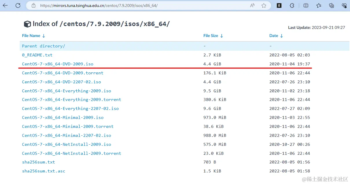Add page to favorites star icon

click(x=264, y=5)
